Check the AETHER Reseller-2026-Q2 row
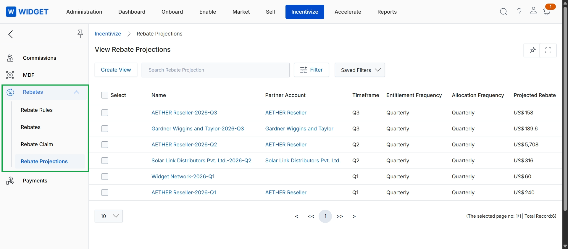This screenshot has width=568, height=249. pyautogui.click(x=105, y=145)
